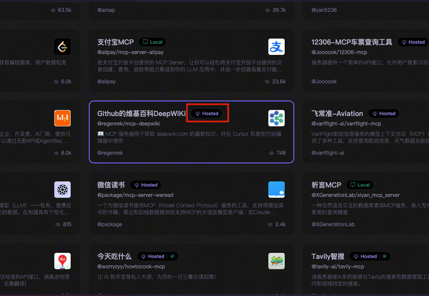429x296 pixels.
Task: Click the DeepWiki description mentioning deepwiki.com
Action: 189,137
